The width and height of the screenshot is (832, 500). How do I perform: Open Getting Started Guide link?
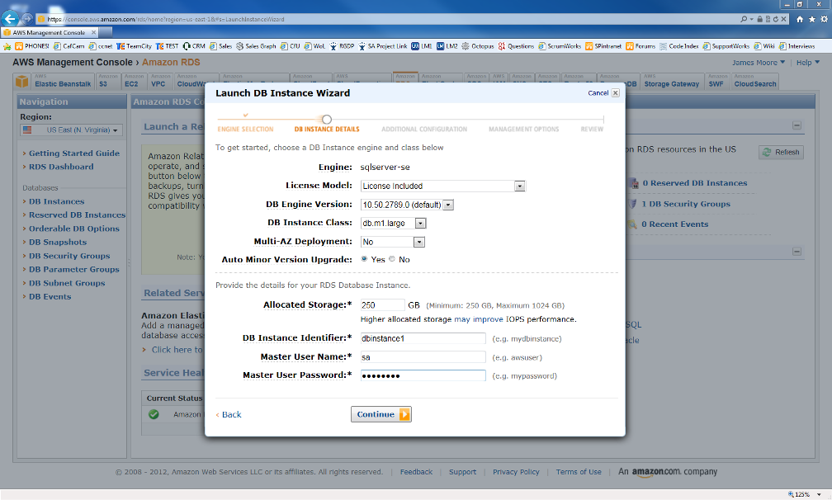(74, 153)
